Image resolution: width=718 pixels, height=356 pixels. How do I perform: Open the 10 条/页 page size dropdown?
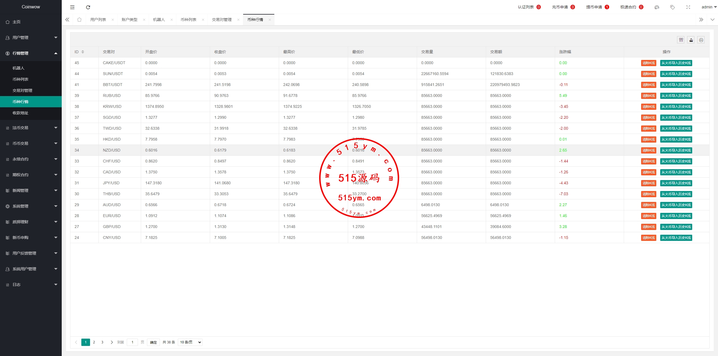click(190, 342)
